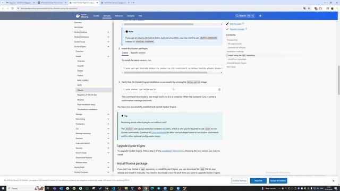Image resolution: width=340 pixels, height=191 pixels.
Task: Open the docs Search field
Action: coord(245,16)
